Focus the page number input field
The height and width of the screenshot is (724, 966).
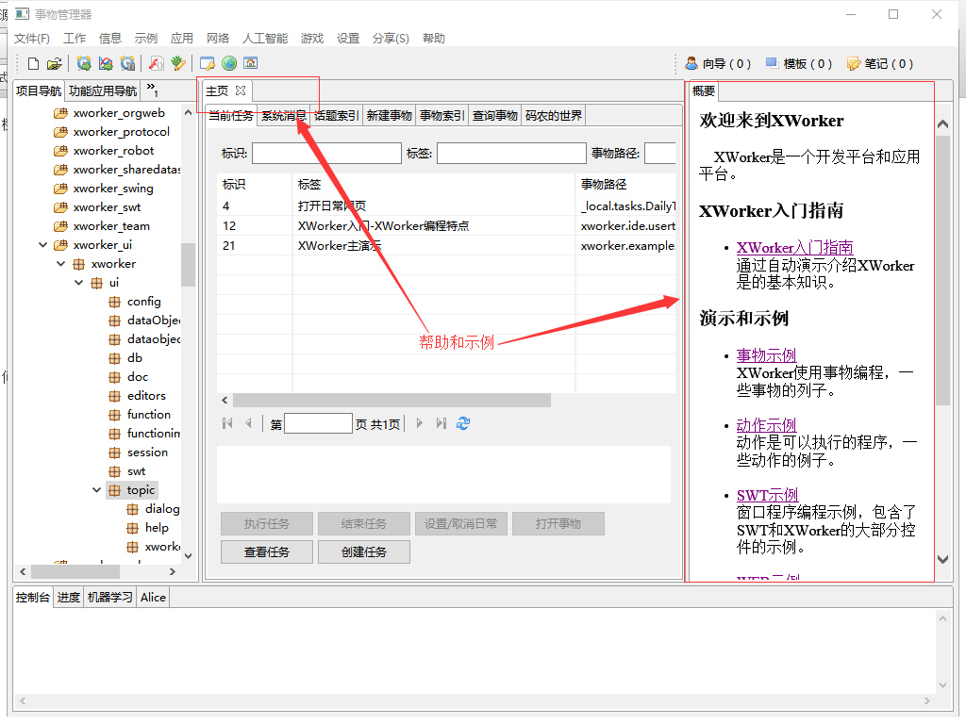coord(319,423)
